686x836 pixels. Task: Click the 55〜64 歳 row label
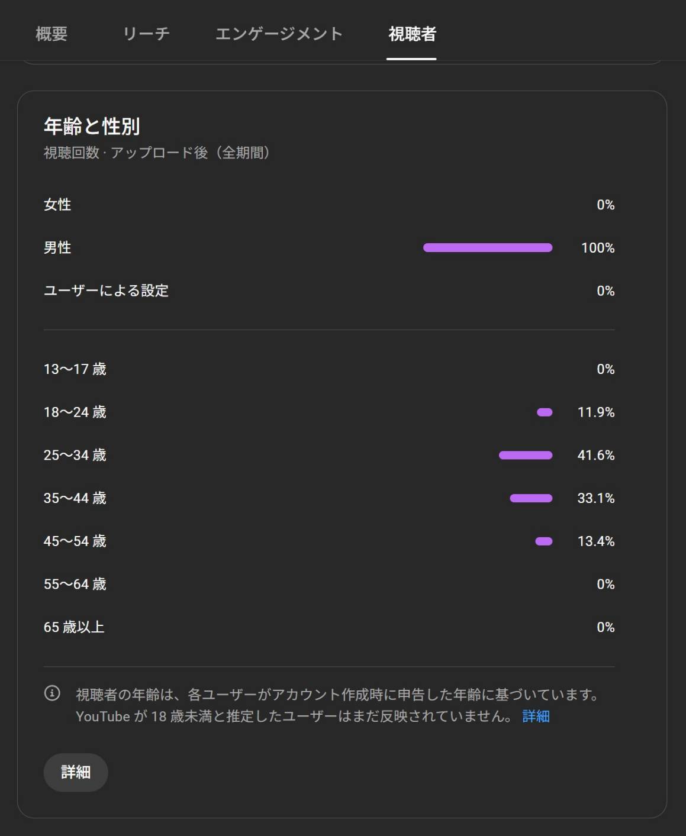[75, 584]
